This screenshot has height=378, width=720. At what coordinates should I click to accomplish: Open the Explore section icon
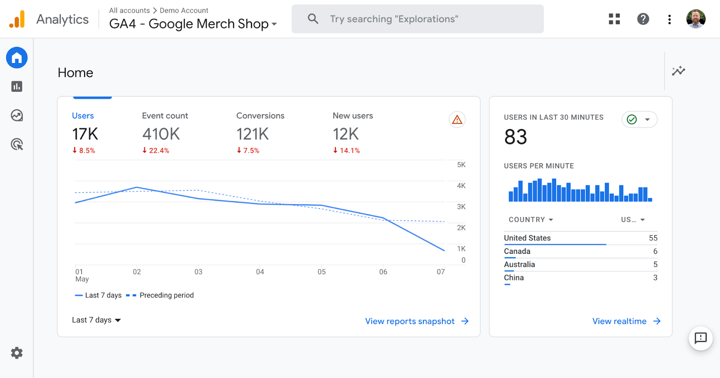click(17, 116)
